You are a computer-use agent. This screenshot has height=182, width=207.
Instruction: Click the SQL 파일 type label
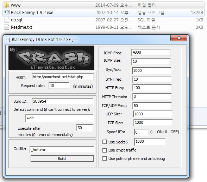(x=146, y=20)
